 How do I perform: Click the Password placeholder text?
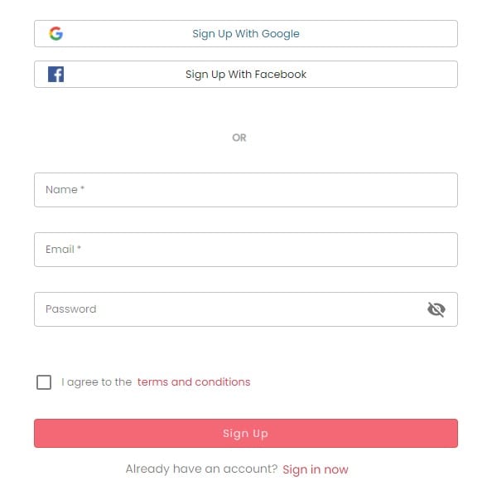[x=71, y=309]
